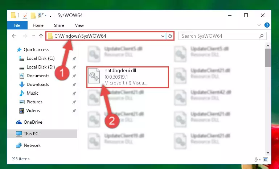Click file version 10.0.30319.1 text
Screen dimensions: 279x169
coord(116,77)
